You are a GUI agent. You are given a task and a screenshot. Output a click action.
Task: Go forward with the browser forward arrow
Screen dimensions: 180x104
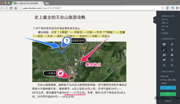pos(6,8)
